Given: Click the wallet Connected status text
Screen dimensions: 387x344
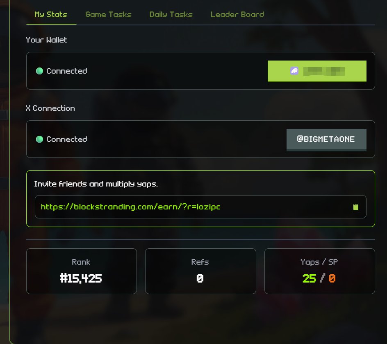Looking at the screenshot, I should click(x=67, y=71).
